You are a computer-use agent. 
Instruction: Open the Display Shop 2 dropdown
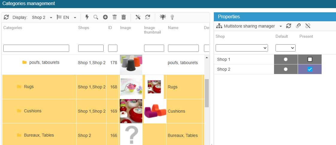(x=42, y=17)
